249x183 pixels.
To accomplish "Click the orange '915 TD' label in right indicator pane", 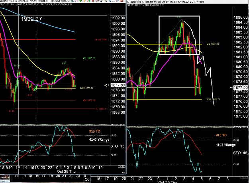I will [x=221, y=135].
